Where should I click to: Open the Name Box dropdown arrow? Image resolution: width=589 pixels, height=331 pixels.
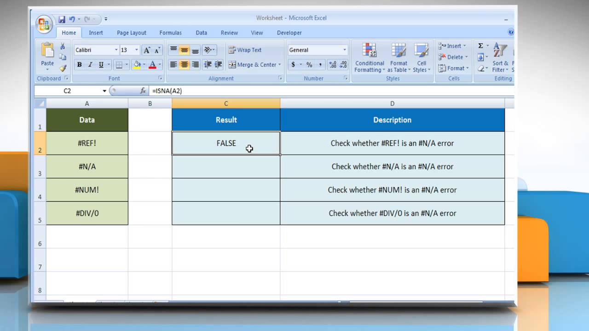[x=104, y=91]
